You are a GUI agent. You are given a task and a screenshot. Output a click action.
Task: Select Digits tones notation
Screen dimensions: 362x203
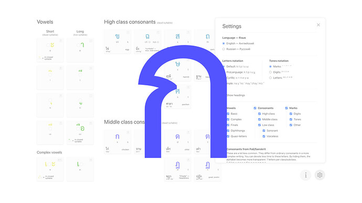click(270, 72)
